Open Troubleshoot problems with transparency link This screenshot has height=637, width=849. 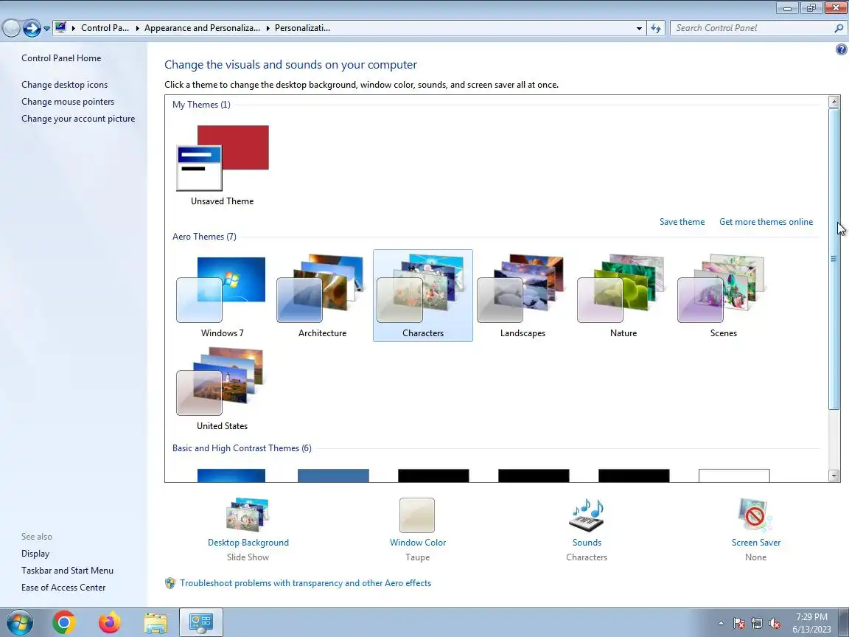click(x=305, y=583)
